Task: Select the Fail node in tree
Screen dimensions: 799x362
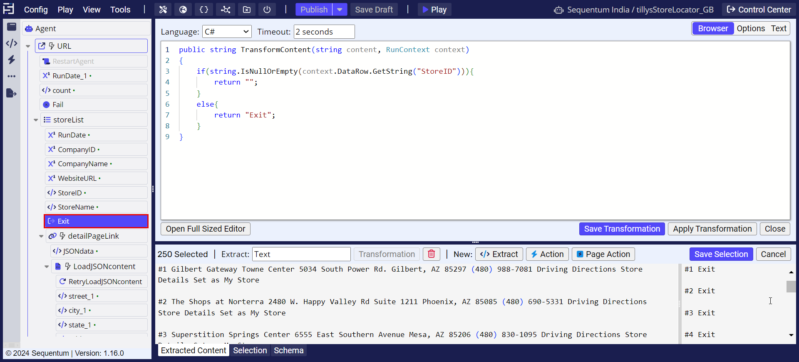Action: (94, 105)
